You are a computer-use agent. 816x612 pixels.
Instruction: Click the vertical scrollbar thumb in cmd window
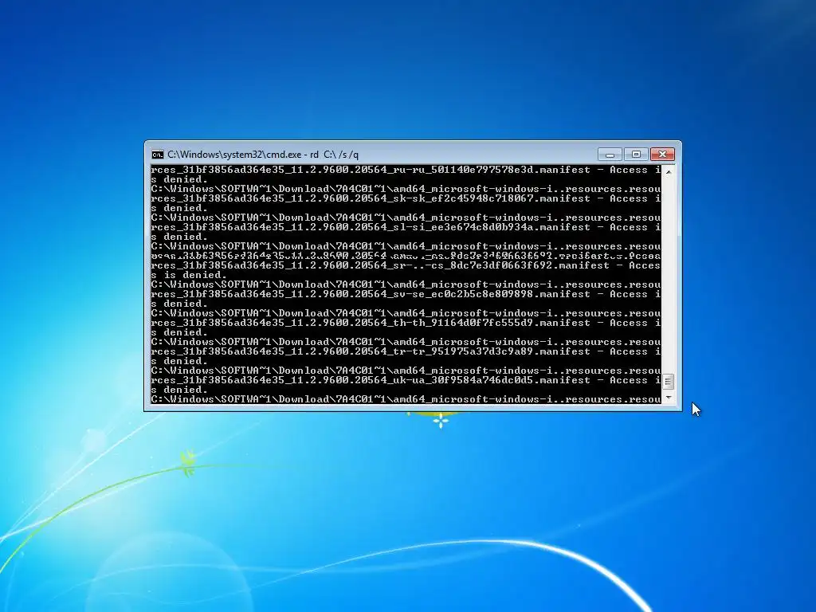(x=669, y=382)
